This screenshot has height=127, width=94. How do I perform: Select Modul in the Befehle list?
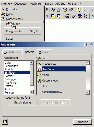click(x=61, y=75)
